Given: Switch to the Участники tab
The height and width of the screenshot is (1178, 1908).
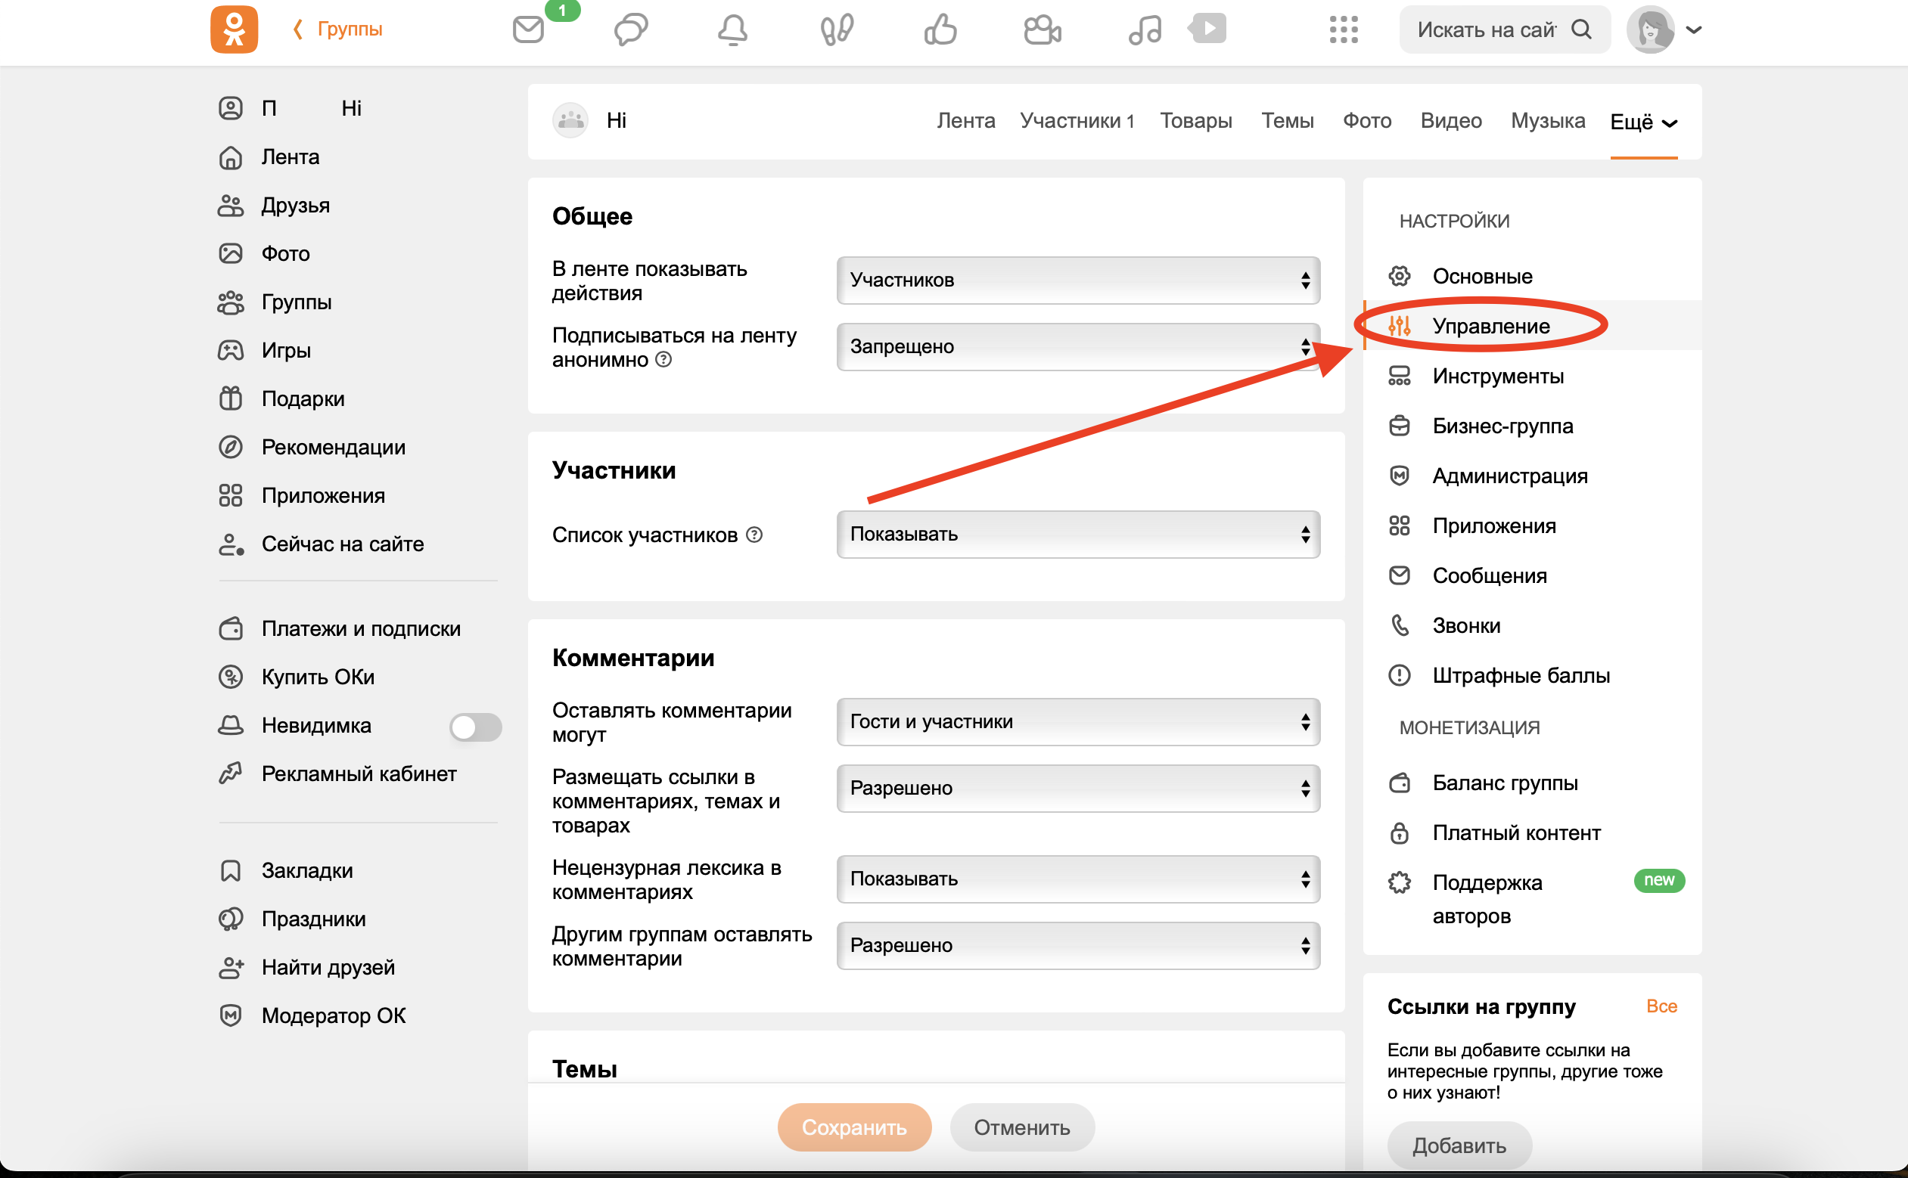Looking at the screenshot, I should [x=1077, y=121].
